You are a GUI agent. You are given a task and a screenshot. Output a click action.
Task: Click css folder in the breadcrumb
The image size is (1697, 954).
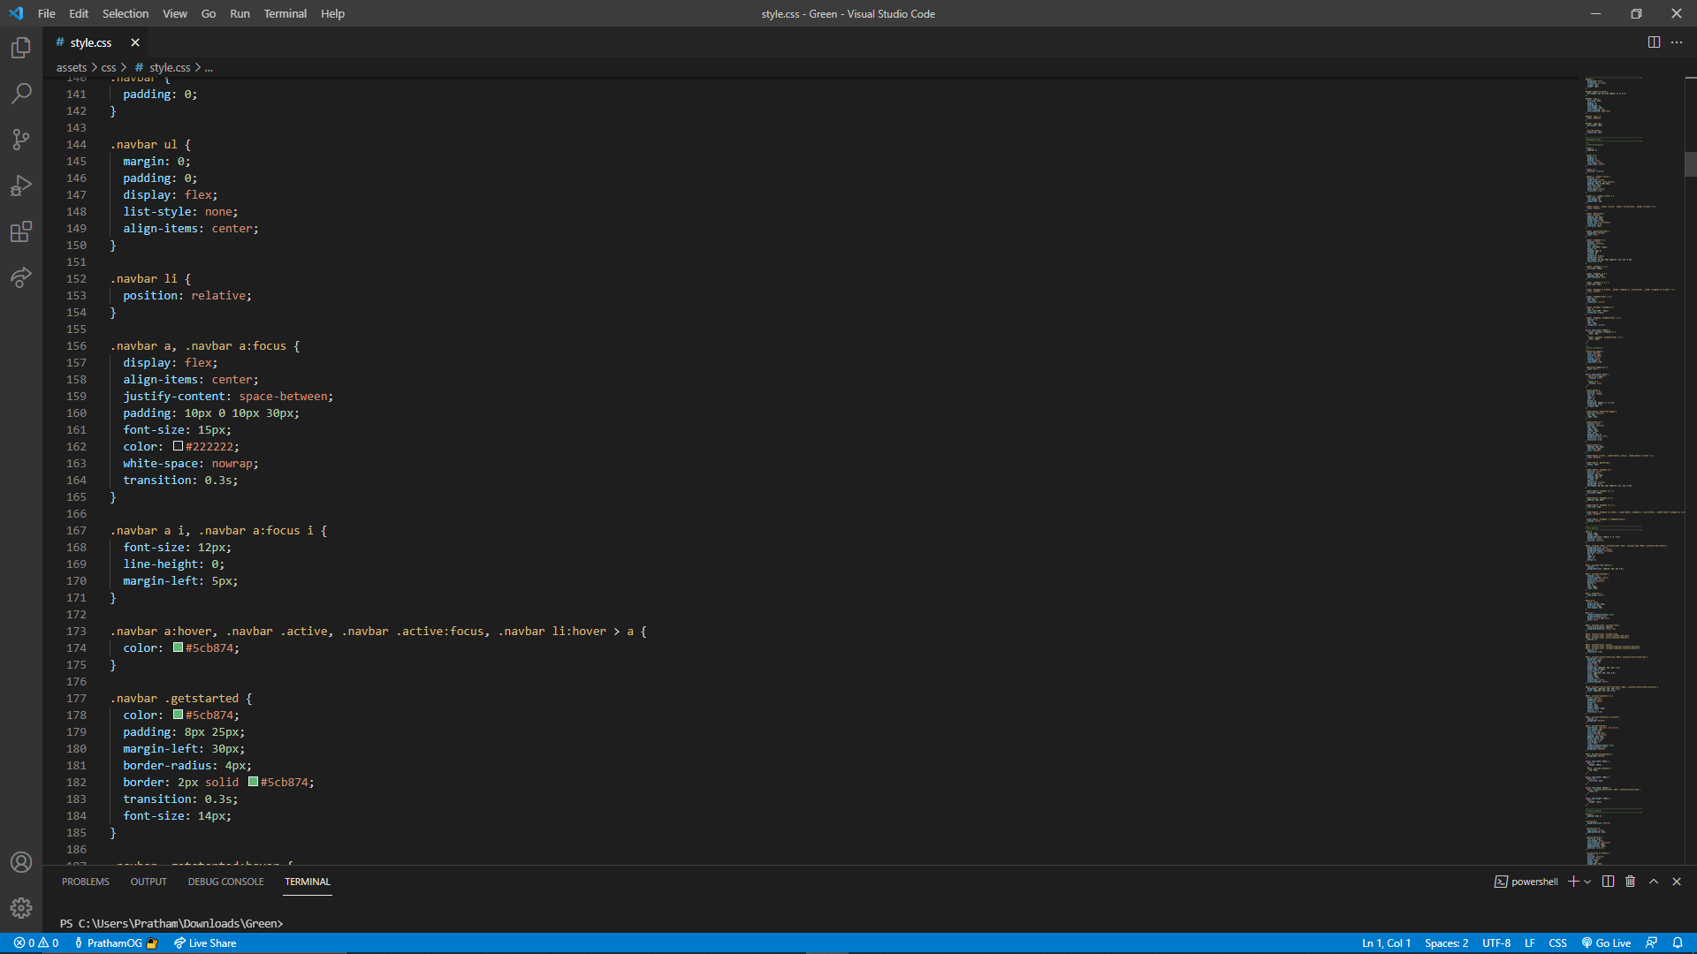109,67
